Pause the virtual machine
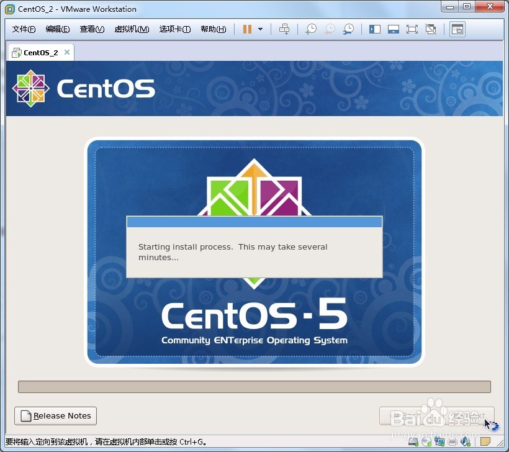 coord(247,29)
